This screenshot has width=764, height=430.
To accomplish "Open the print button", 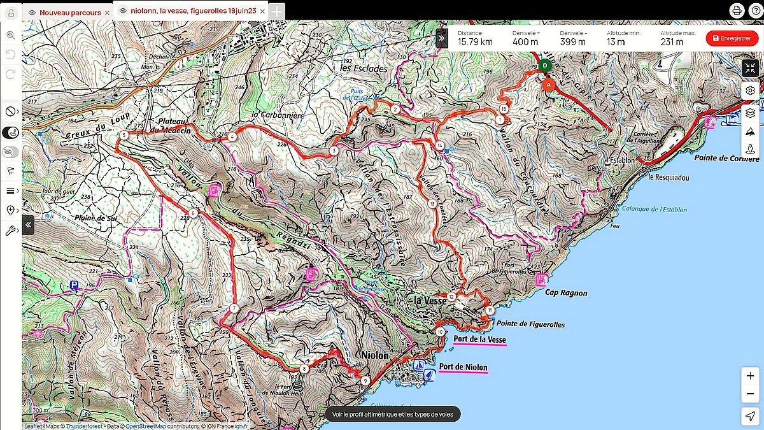I will (737, 11).
